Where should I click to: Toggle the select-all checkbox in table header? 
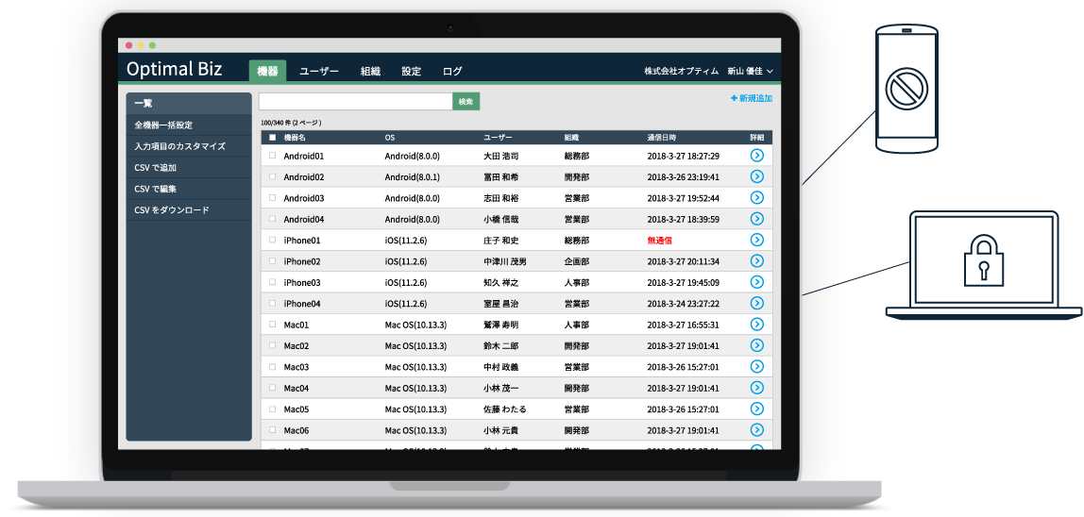click(273, 138)
